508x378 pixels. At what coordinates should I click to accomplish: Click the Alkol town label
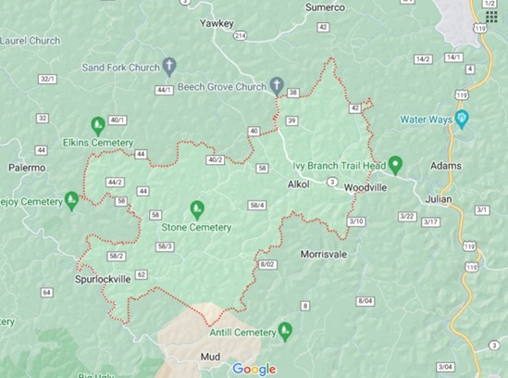click(298, 184)
